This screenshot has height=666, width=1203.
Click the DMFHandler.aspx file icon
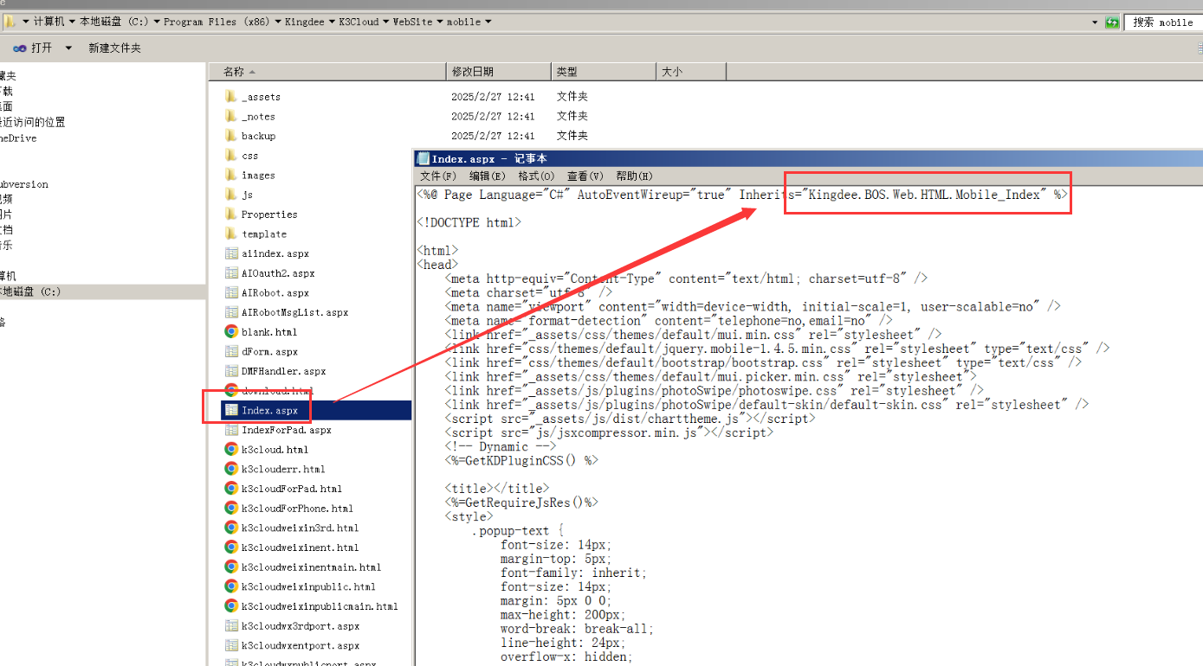click(x=231, y=371)
